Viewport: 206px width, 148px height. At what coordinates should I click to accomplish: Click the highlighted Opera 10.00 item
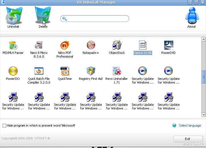[143, 48]
